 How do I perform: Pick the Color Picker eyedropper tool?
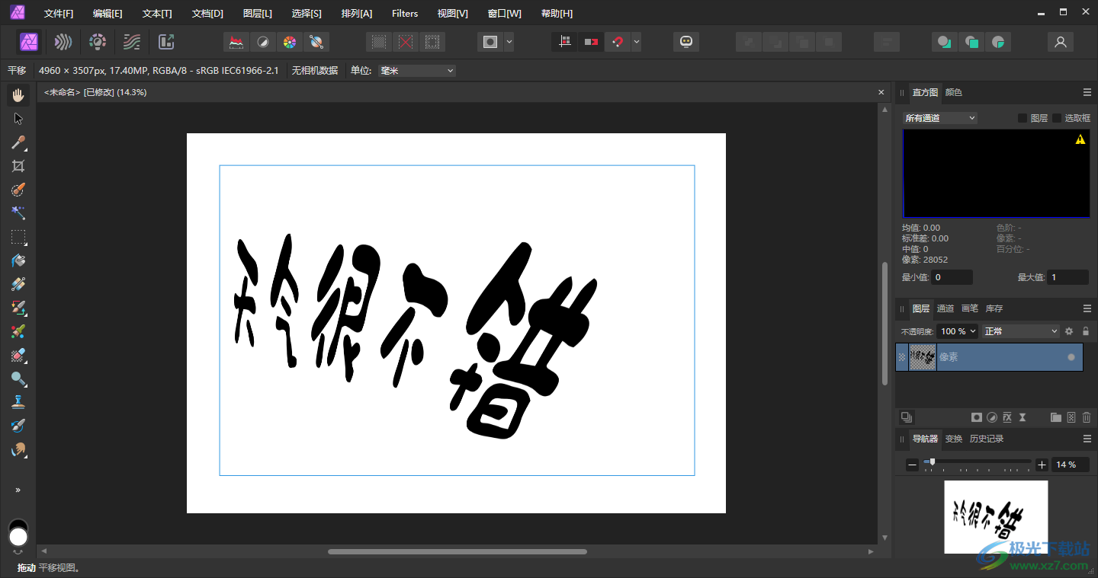click(x=18, y=142)
